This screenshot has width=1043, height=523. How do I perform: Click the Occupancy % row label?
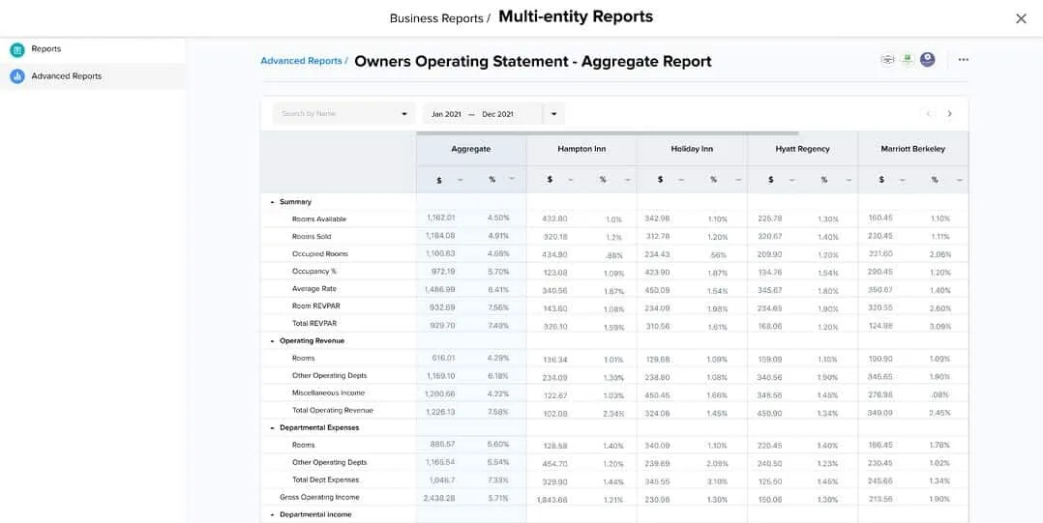(314, 271)
